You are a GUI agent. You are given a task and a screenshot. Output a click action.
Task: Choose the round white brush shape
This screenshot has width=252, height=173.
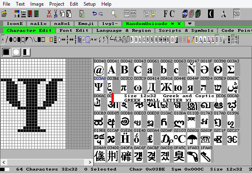pyautogui.click(x=16, y=52)
